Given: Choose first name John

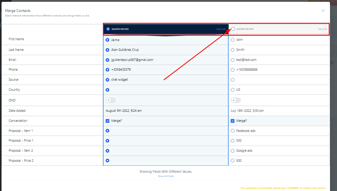Looking at the screenshot, I should (233, 40).
